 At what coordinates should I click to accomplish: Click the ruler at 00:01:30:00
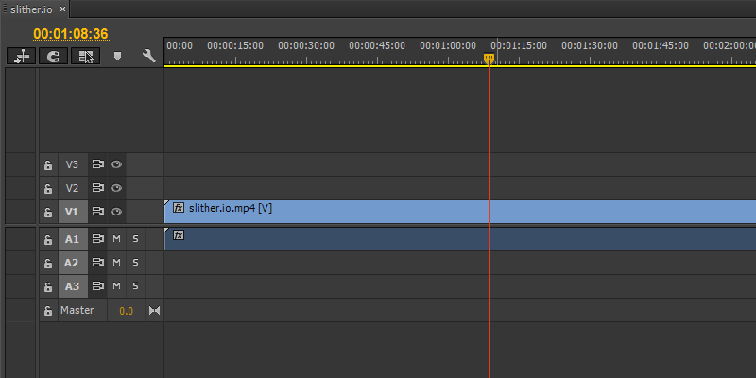(x=590, y=45)
